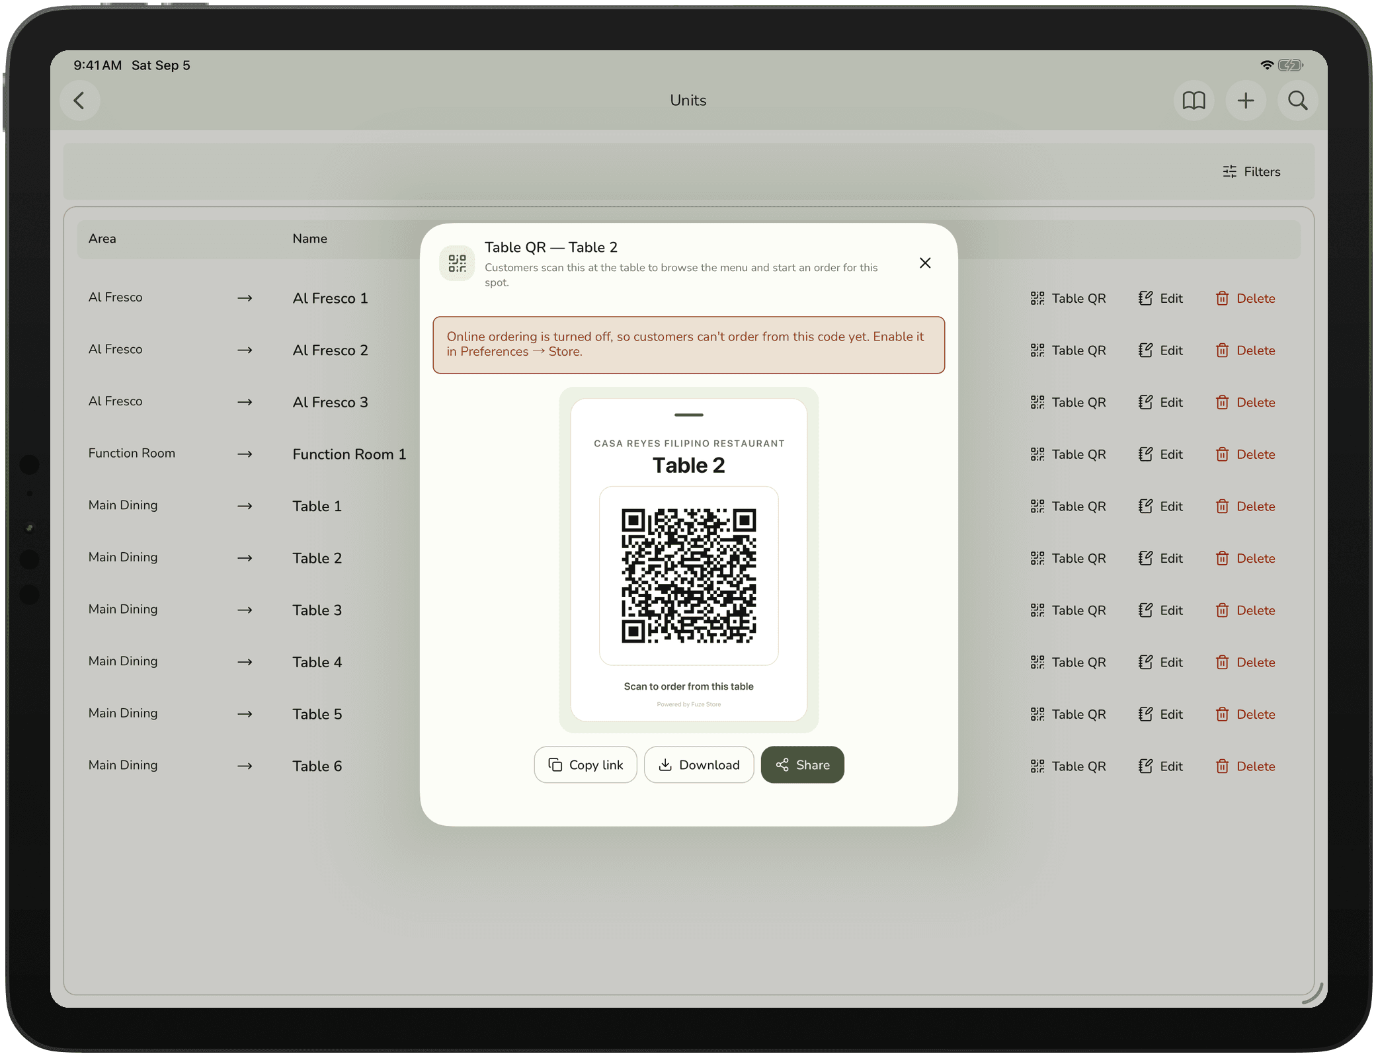
Task: Delete the Table 3 unit
Action: tap(1245, 610)
